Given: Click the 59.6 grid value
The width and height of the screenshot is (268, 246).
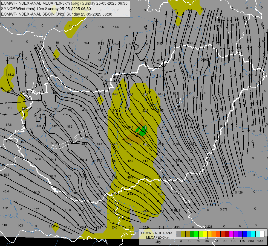Looking at the screenshot, I should (130, 128).
